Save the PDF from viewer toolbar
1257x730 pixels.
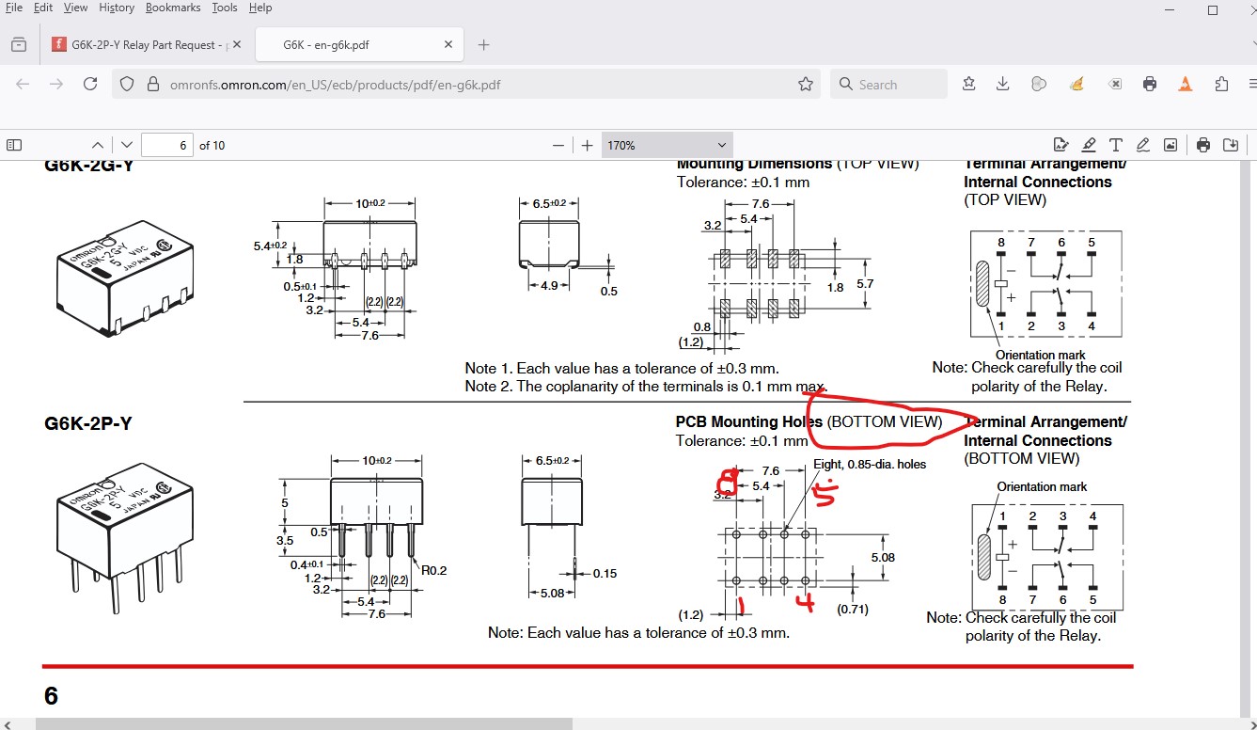point(1231,145)
